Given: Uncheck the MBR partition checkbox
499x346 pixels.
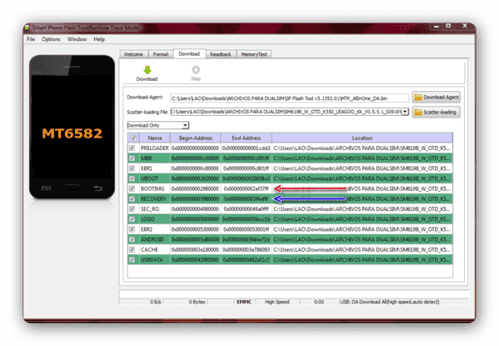Looking at the screenshot, I should [132, 158].
